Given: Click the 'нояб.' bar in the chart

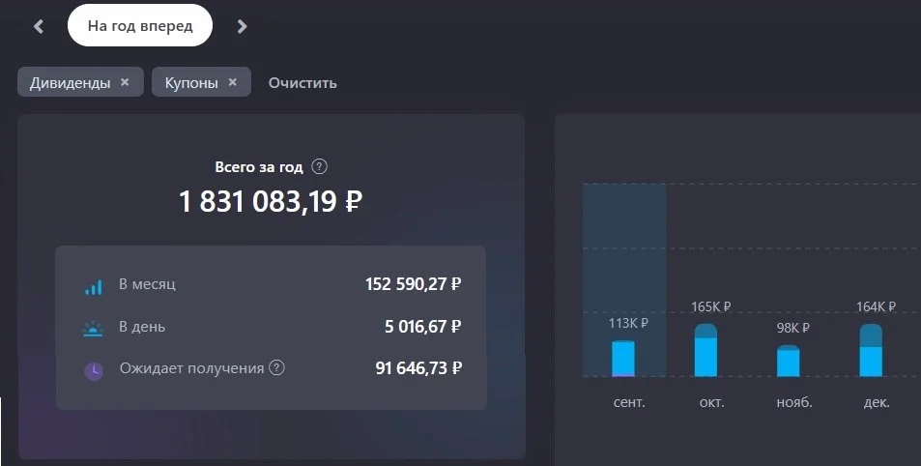Looking at the screenshot, I should pyautogui.click(x=789, y=361).
